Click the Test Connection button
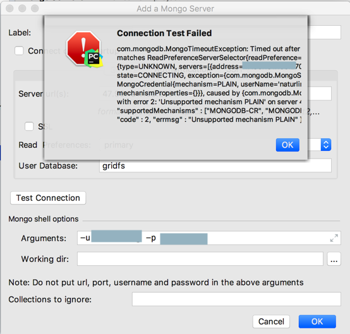 coord(48,198)
